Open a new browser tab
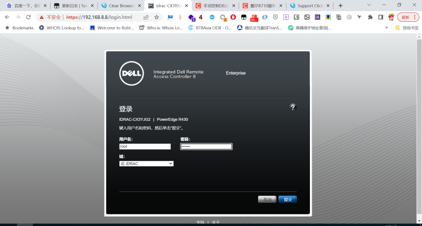Screen dimensions: 422x226 340,6
